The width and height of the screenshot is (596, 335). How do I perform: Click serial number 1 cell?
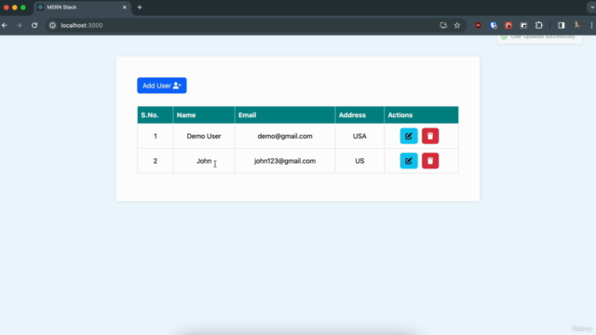tap(156, 136)
